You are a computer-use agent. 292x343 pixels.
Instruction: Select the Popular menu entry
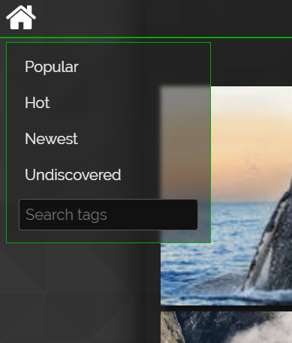click(52, 67)
